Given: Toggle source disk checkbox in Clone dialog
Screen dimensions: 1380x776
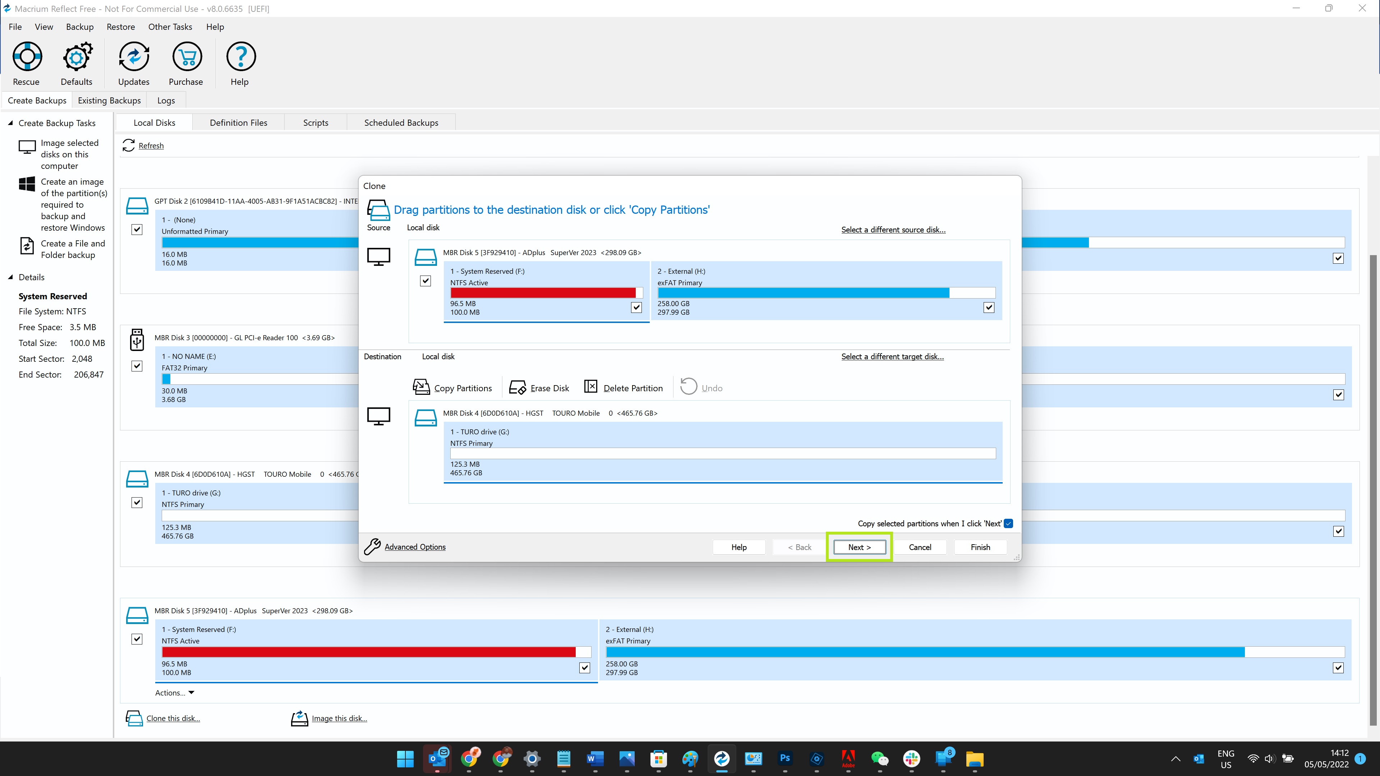Looking at the screenshot, I should 425,281.
